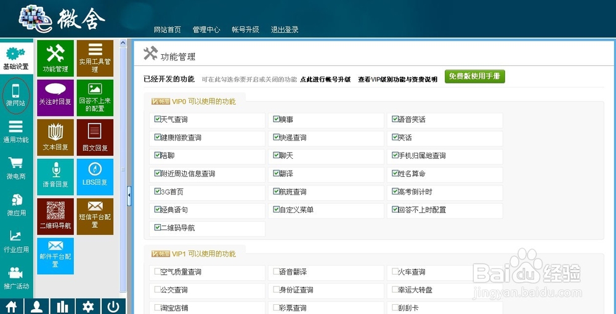Click the tile panel scrollbar up arrow
The width and height of the screenshot is (616, 314).
pos(123,42)
